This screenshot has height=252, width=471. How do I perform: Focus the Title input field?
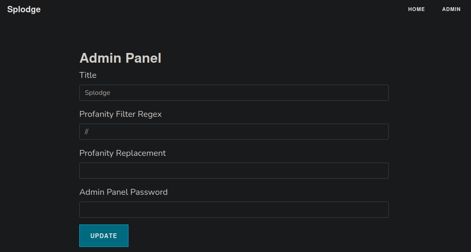234,93
